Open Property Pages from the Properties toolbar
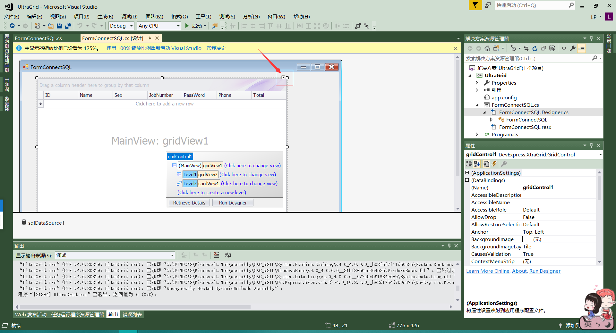 pos(486,164)
